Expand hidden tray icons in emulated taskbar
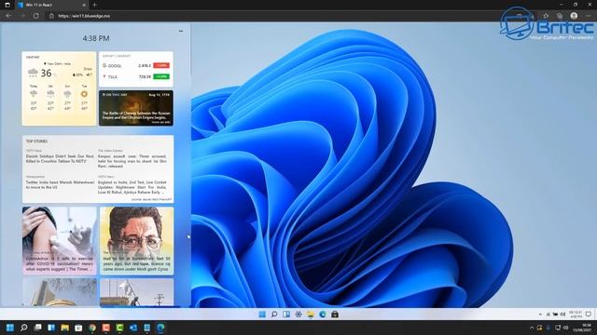Image resolution: width=597 pixels, height=335 pixels. 540,315
